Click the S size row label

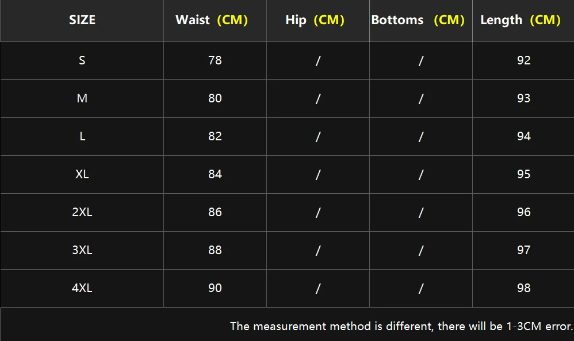click(82, 60)
